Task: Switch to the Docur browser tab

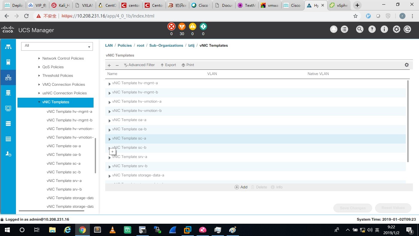Action: (x=224, y=5)
